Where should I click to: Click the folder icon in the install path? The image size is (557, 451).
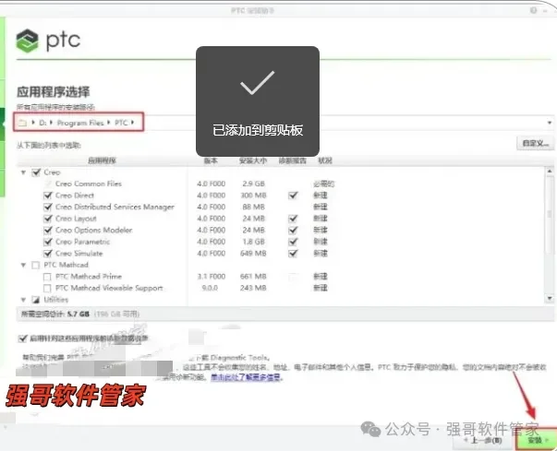pyautogui.click(x=22, y=123)
